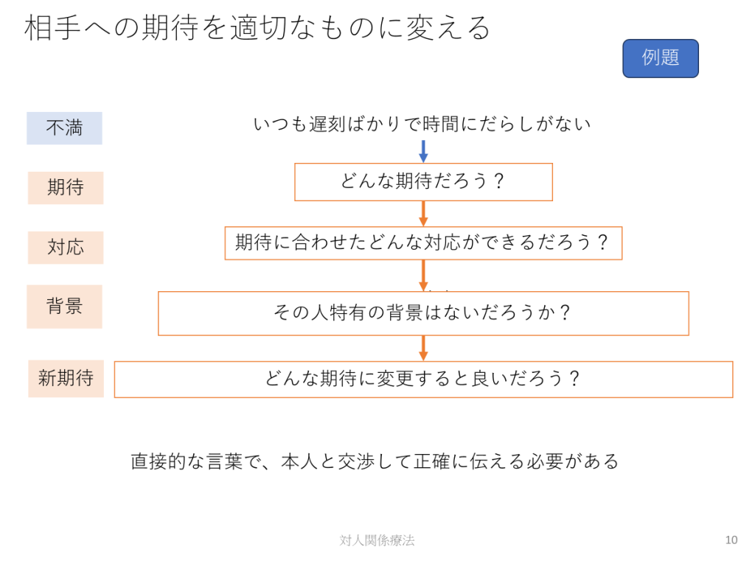Select the 対応 label box
Viewport: 755px width, 566px height.
[66, 248]
